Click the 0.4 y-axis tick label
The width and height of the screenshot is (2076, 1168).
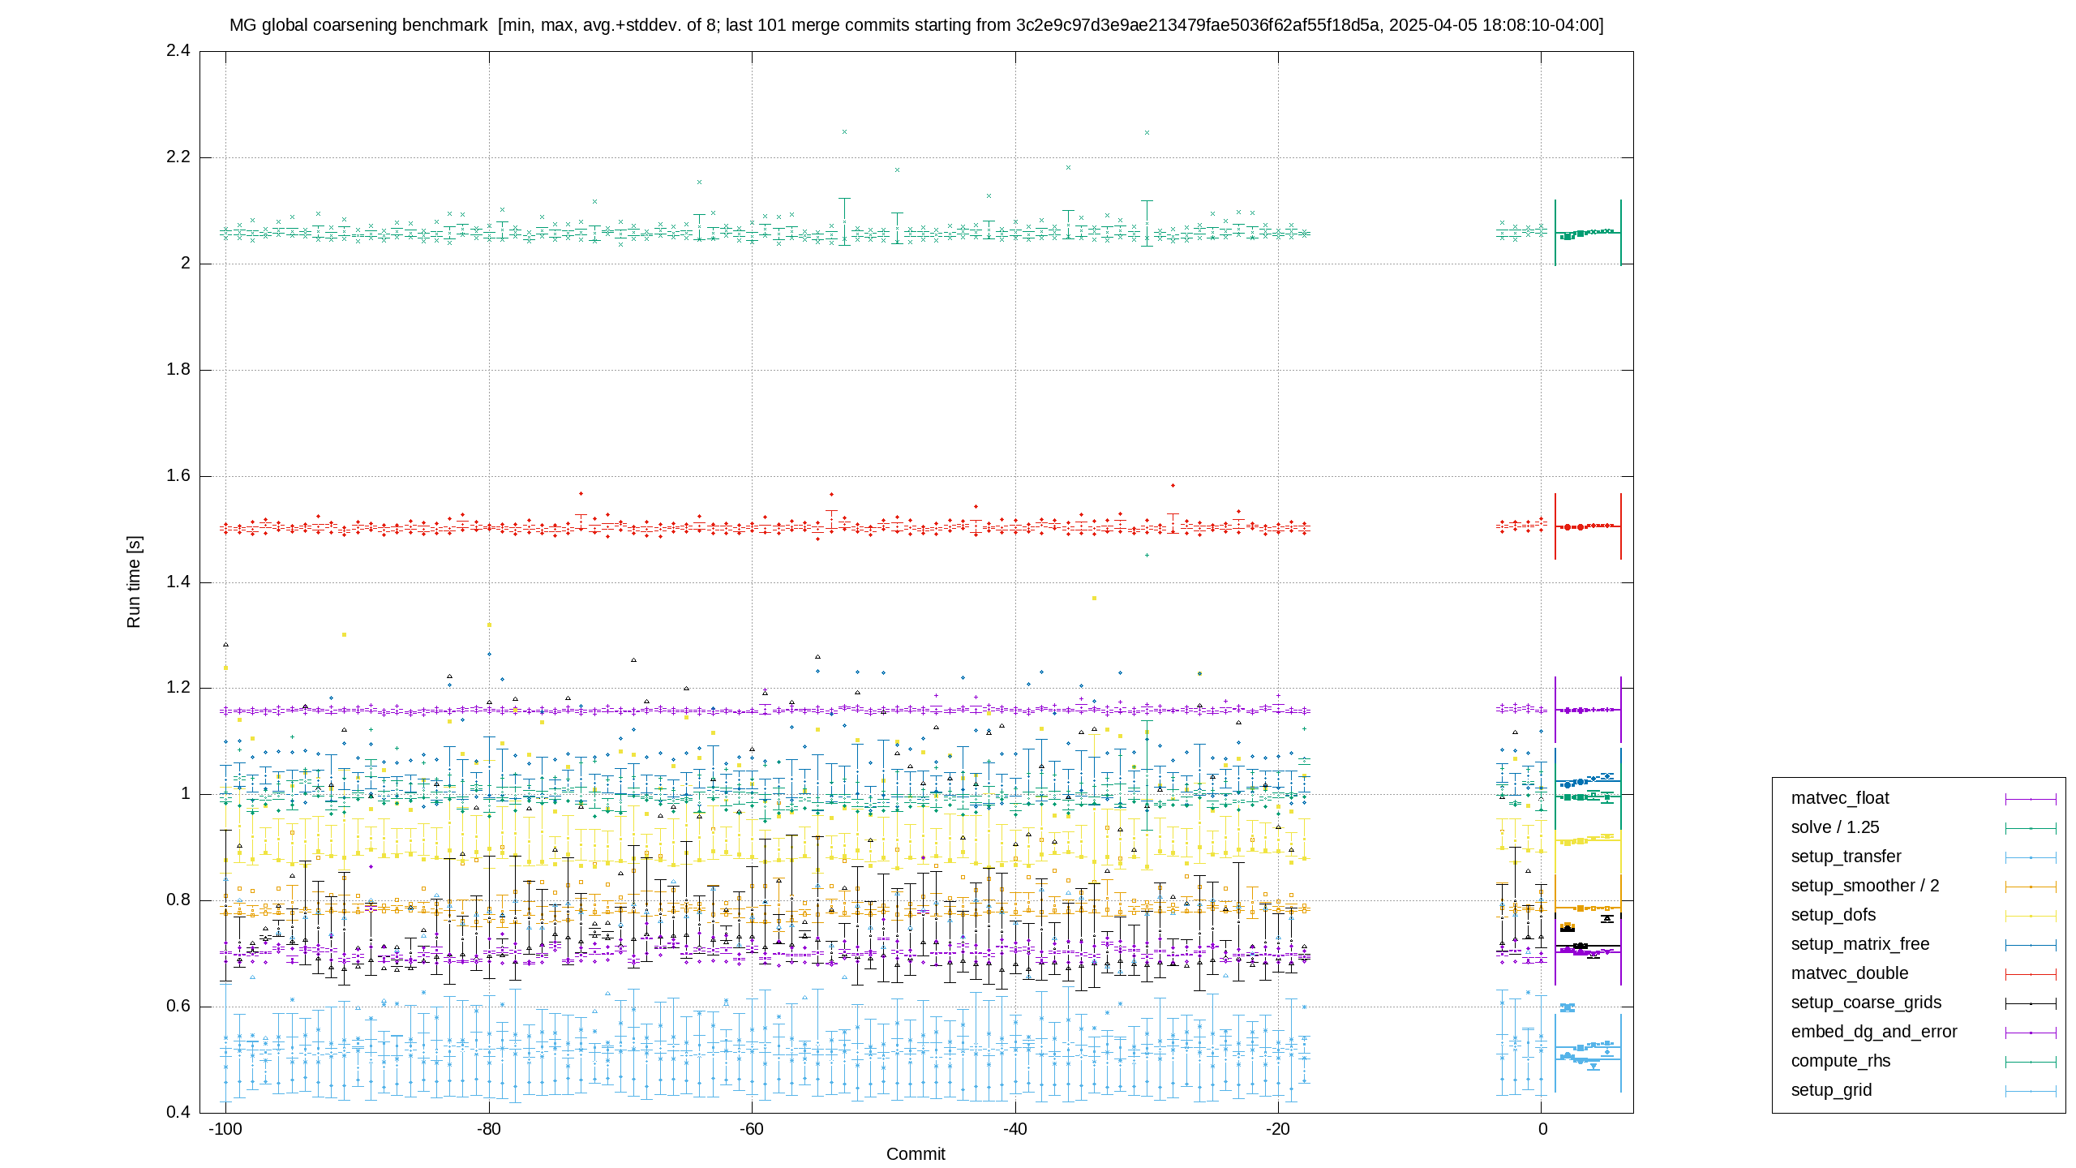[178, 1112]
